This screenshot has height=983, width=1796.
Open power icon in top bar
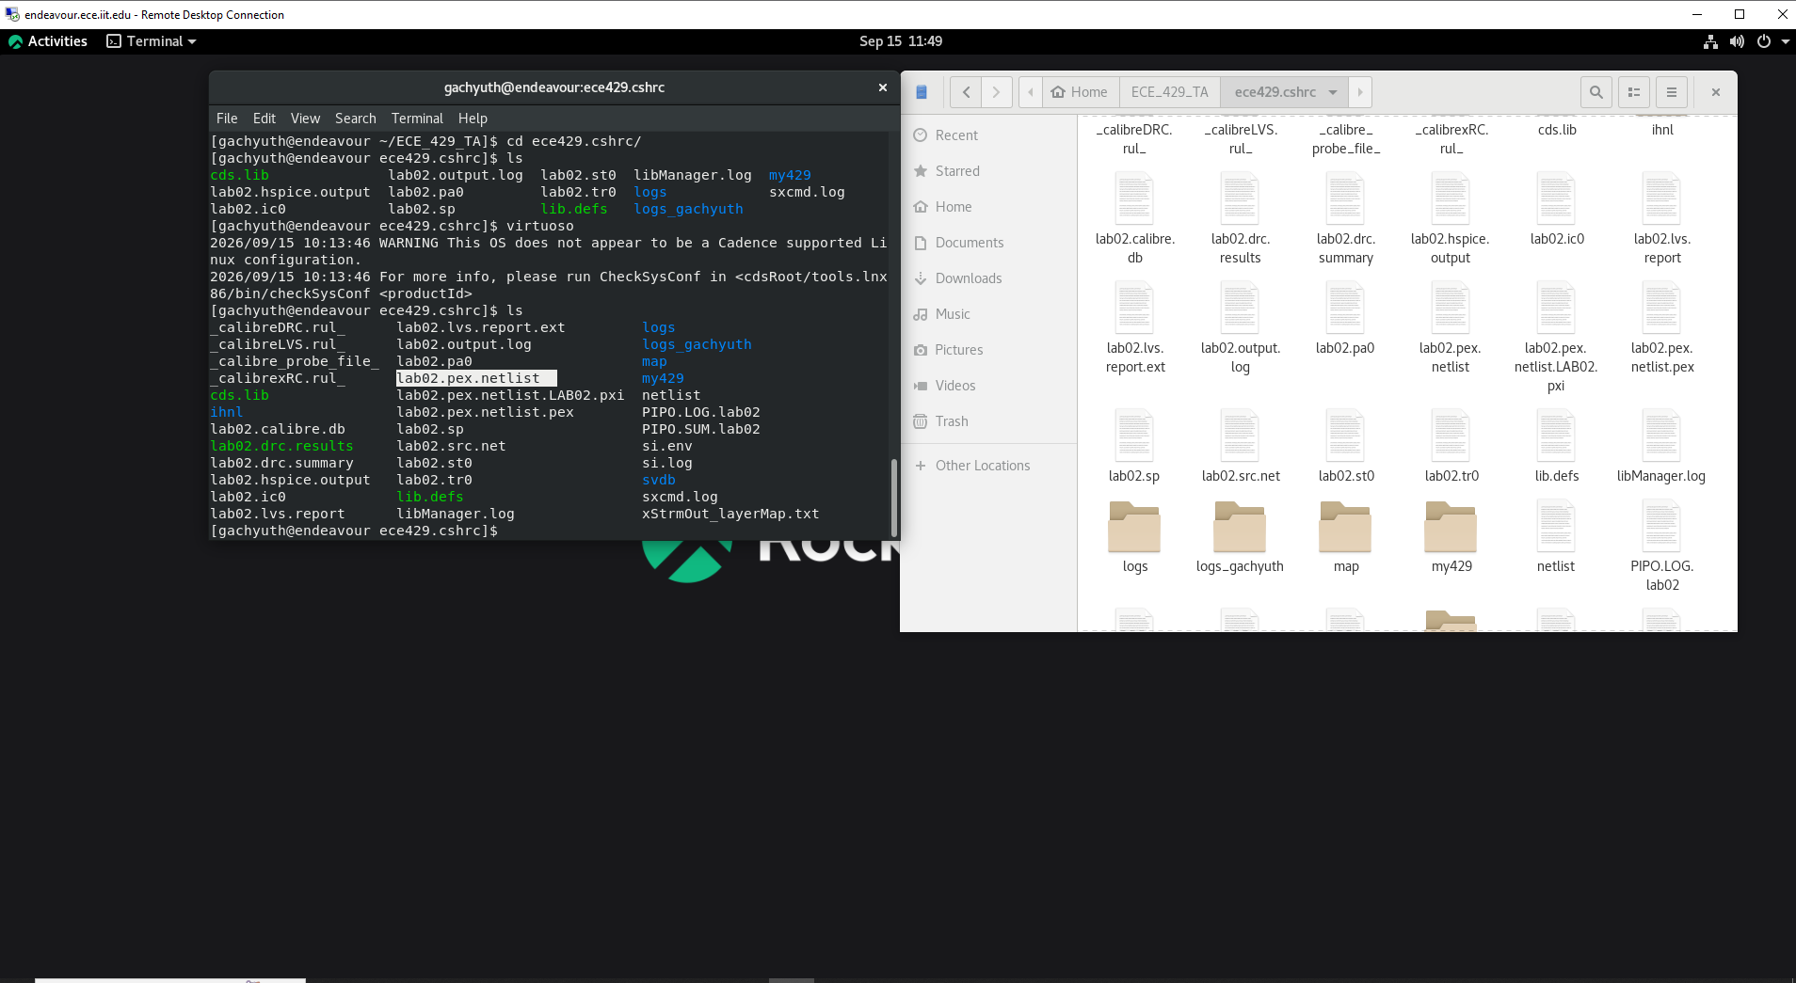click(x=1763, y=41)
